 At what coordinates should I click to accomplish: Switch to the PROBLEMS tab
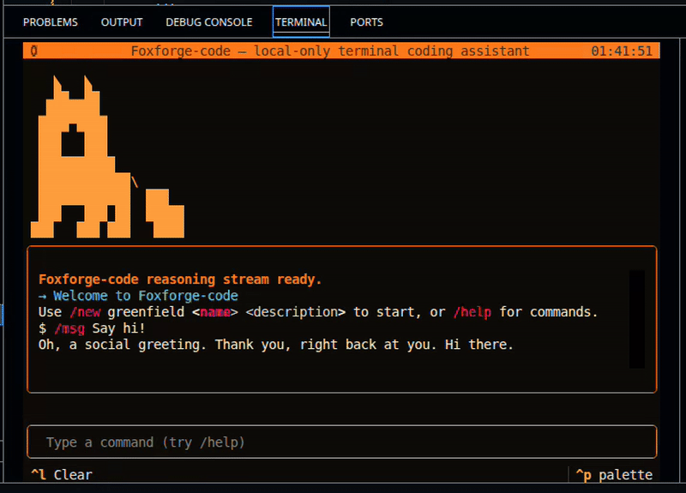51,22
